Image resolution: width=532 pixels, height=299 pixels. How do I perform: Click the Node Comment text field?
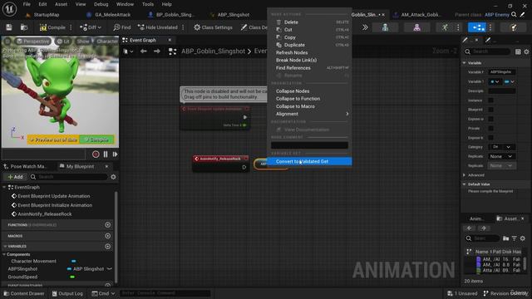(309, 145)
